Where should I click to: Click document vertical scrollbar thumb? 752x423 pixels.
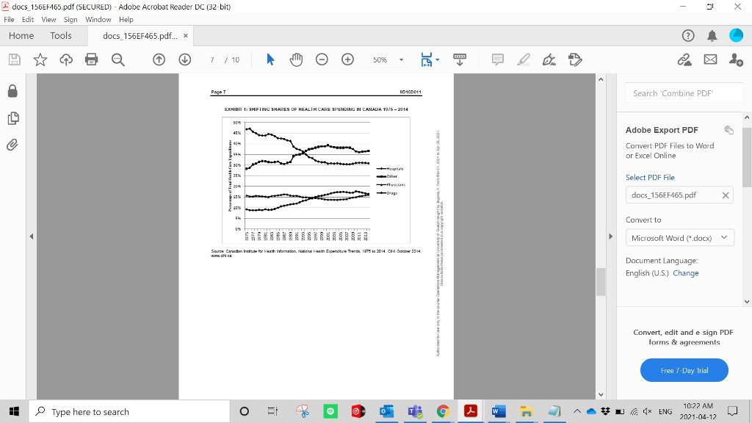(x=601, y=282)
